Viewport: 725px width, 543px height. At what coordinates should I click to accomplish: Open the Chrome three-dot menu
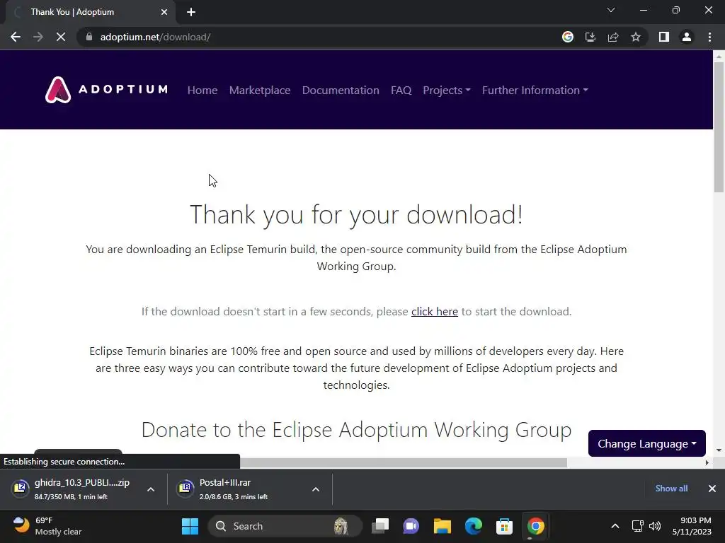(709, 37)
